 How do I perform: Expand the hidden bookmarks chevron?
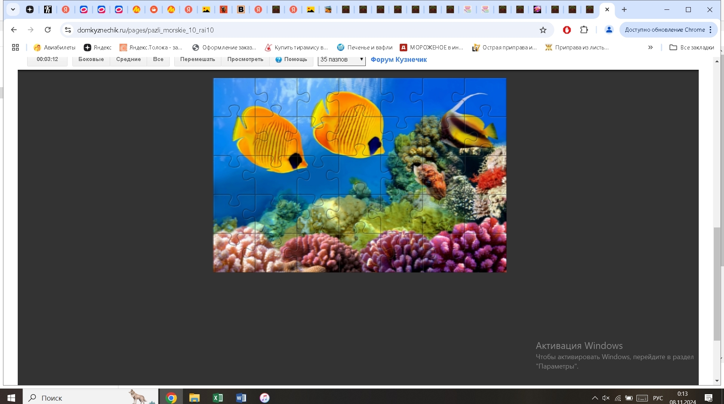coord(650,47)
